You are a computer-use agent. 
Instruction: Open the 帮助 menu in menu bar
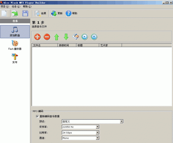coord(27,7)
